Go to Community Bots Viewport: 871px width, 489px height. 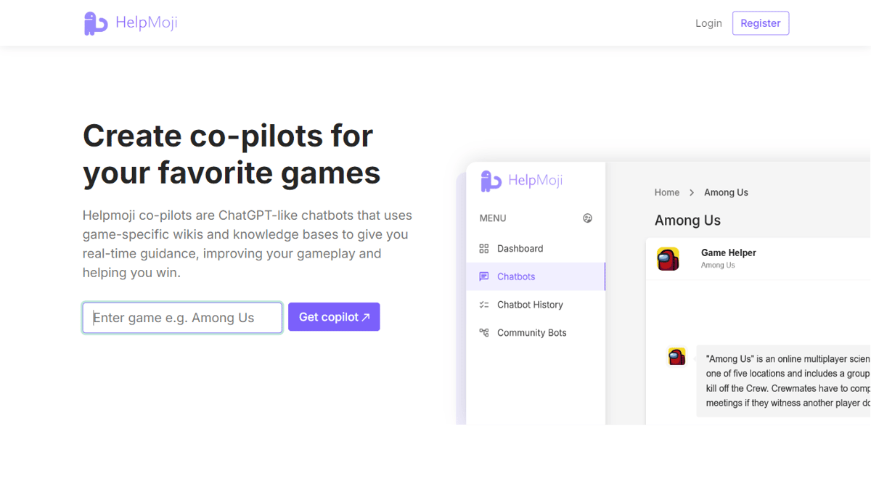pos(536,333)
